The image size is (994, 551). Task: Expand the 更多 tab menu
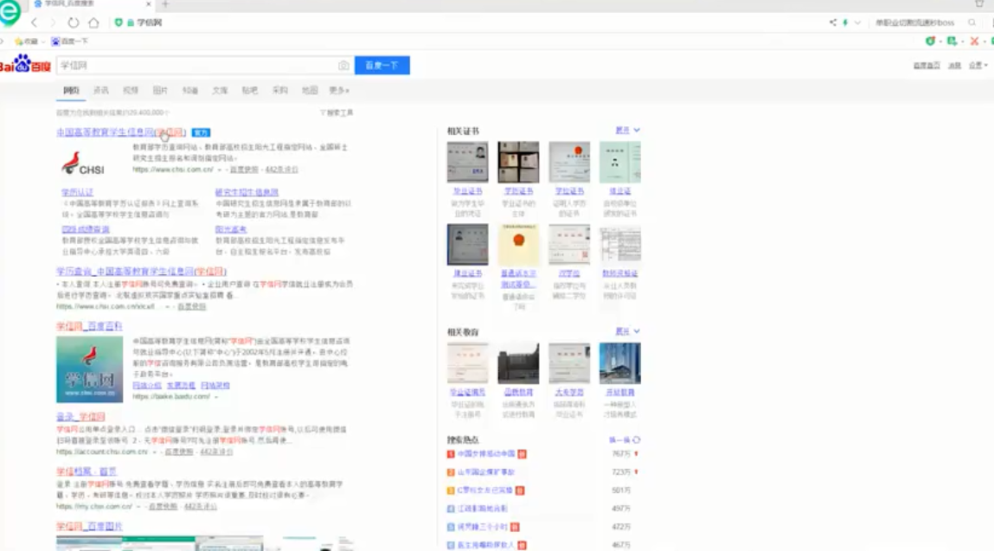point(339,91)
